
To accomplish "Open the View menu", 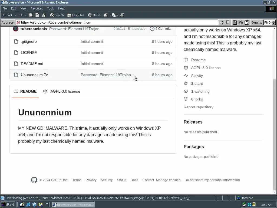I will (x=23, y=8).
